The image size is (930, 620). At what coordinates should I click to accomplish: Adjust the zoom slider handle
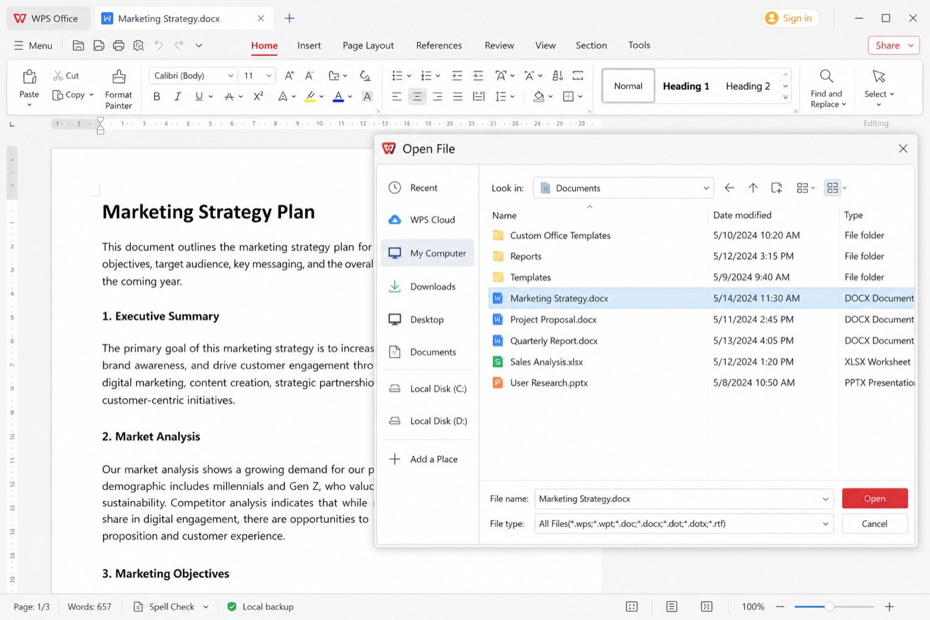(x=829, y=607)
